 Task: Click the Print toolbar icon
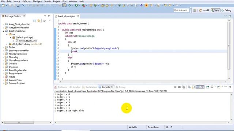click(18, 5)
